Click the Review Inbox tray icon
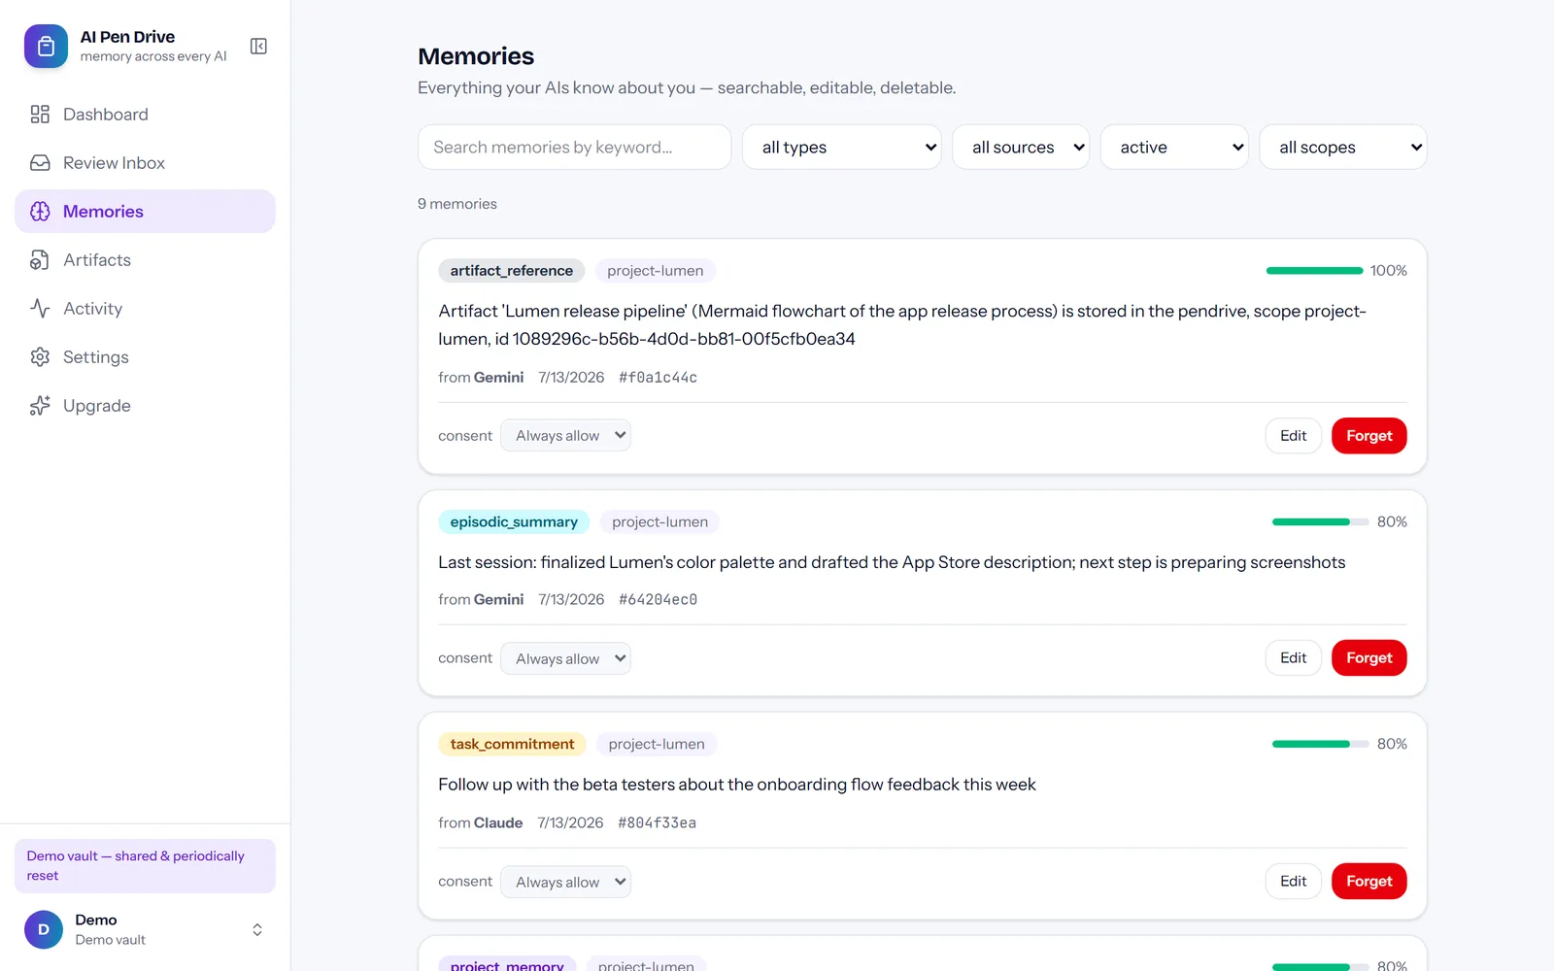This screenshot has width=1554, height=971. pos(40,163)
